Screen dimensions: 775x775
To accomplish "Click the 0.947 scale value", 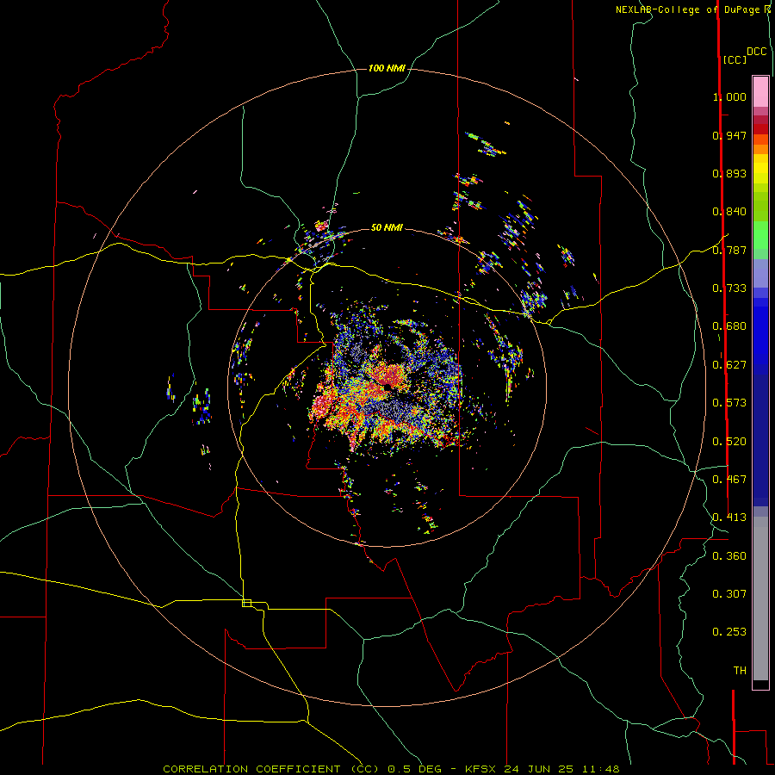I will (x=729, y=135).
